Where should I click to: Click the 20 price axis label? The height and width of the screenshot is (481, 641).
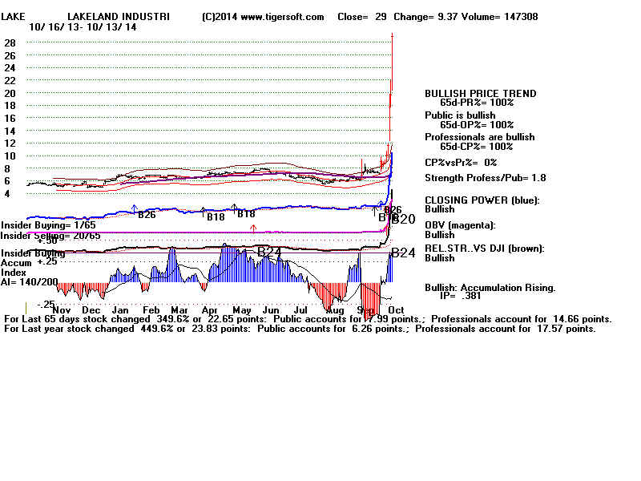click(x=10, y=94)
